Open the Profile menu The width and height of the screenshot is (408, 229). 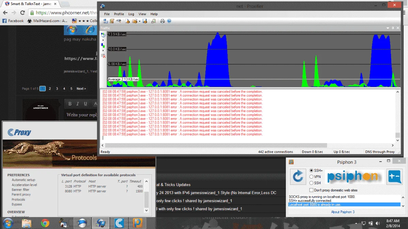tap(119, 14)
